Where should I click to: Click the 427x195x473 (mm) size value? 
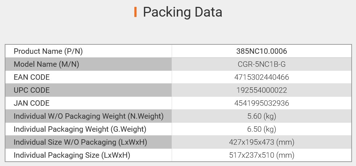pyautogui.click(x=261, y=143)
